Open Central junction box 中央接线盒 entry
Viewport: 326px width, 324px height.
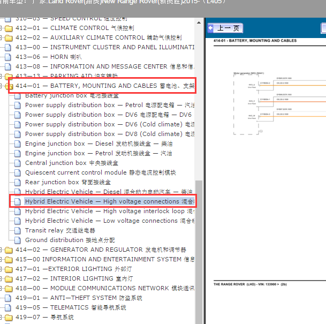[x=72, y=163]
